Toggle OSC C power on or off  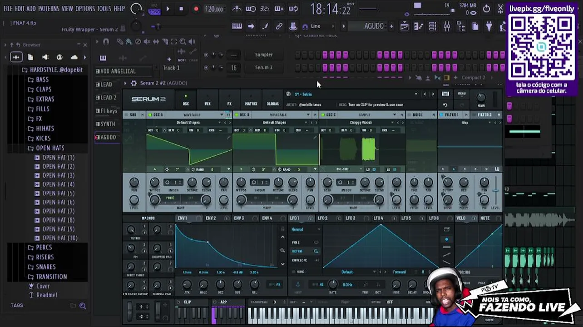[x=323, y=115]
